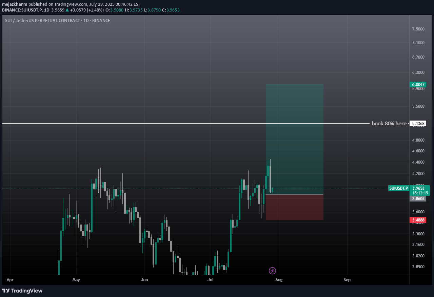Click the Sep label on the time axis
Image resolution: width=434 pixels, height=297 pixels.
click(347, 280)
